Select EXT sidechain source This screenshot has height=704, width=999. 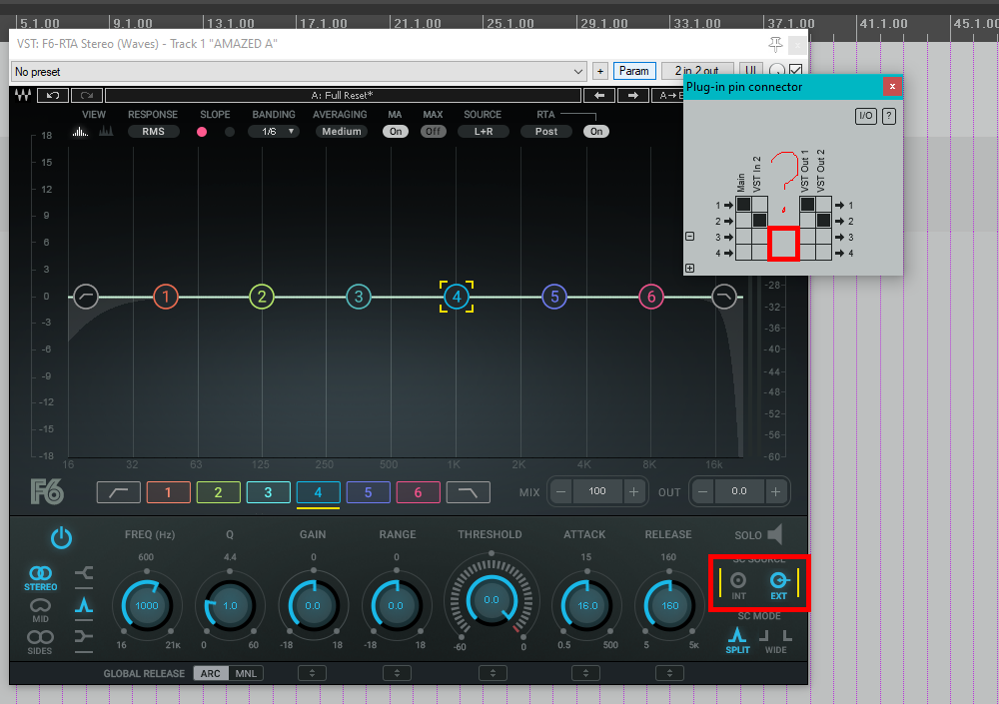pyautogui.click(x=779, y=585)
